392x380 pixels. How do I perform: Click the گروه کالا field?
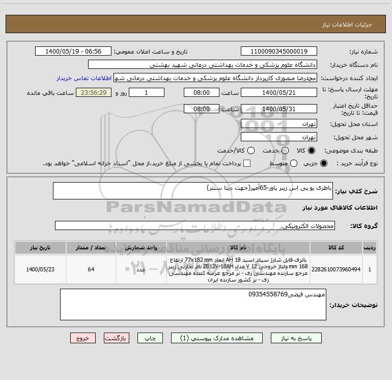point(195,225)
